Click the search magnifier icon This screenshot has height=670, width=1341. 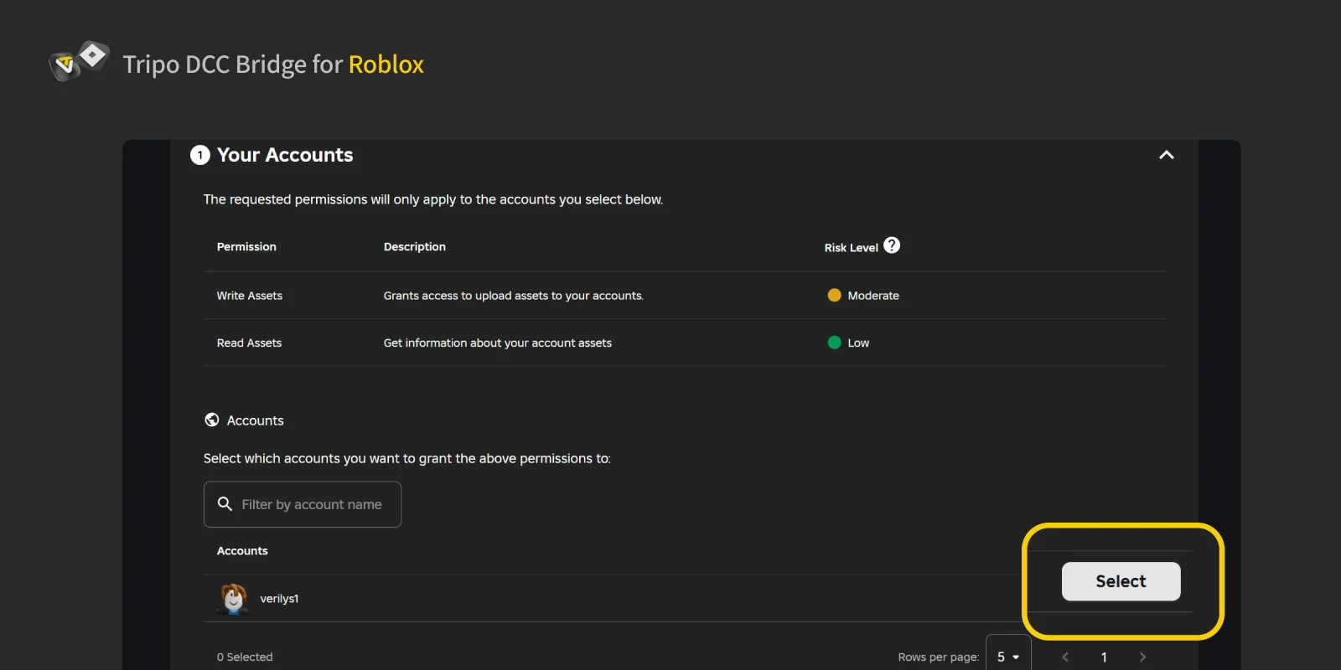tap(225, 503)
